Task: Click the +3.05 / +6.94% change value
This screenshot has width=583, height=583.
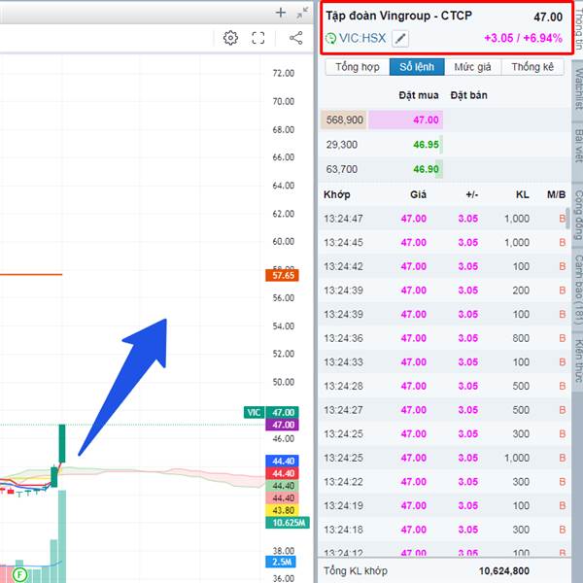Action: [523, 38]
